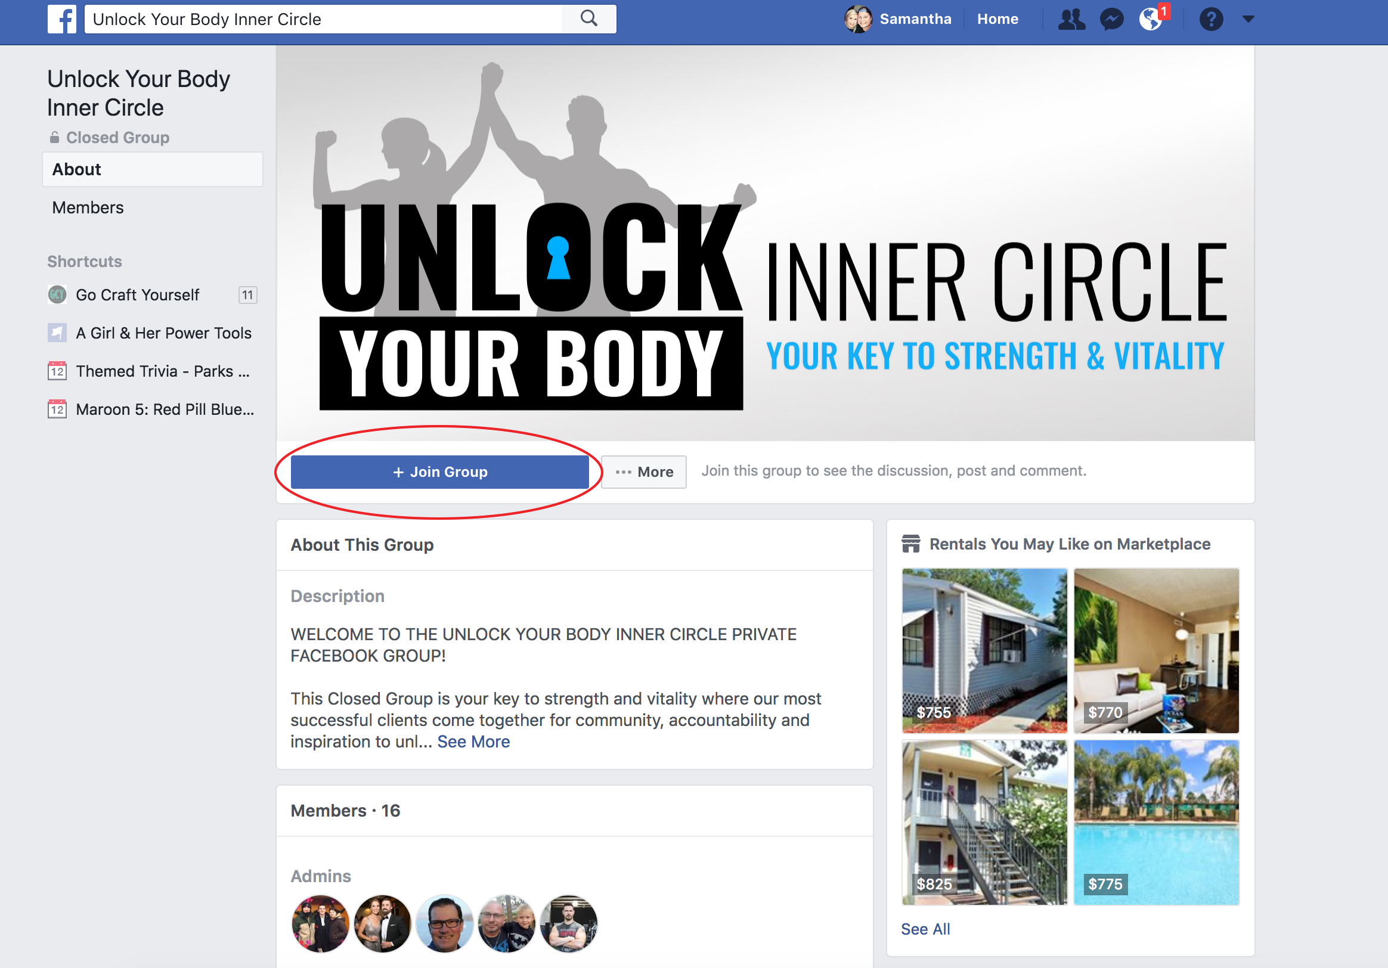Click the search magnifier icon

tap(589, 18)
